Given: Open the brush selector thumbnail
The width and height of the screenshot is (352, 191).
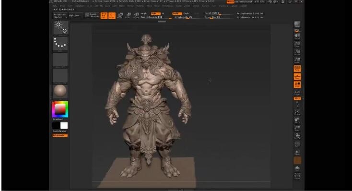Looking at the screenshot, I should [x=60, y=28].
